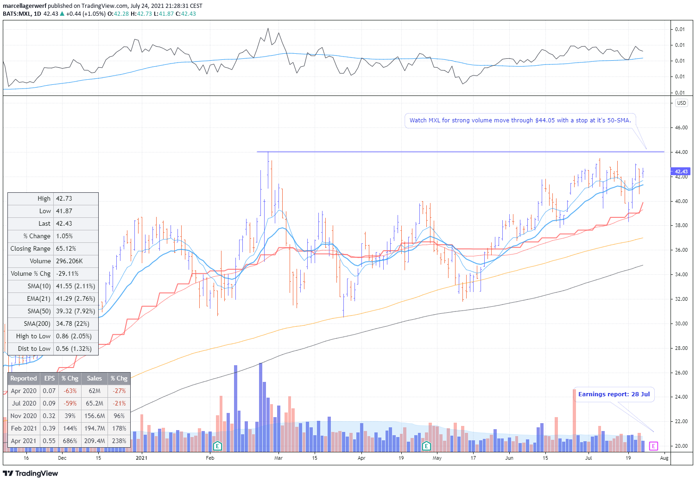The image size is (696, 482).
Task: Click the 209.4M sales cell
Action: pyautogui.click(x=95, y=441)
